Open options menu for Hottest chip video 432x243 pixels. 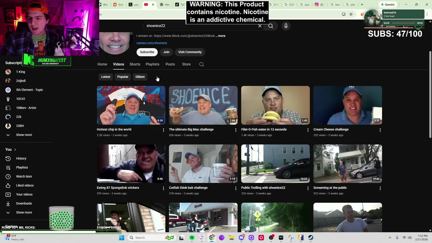pos(163,130)
